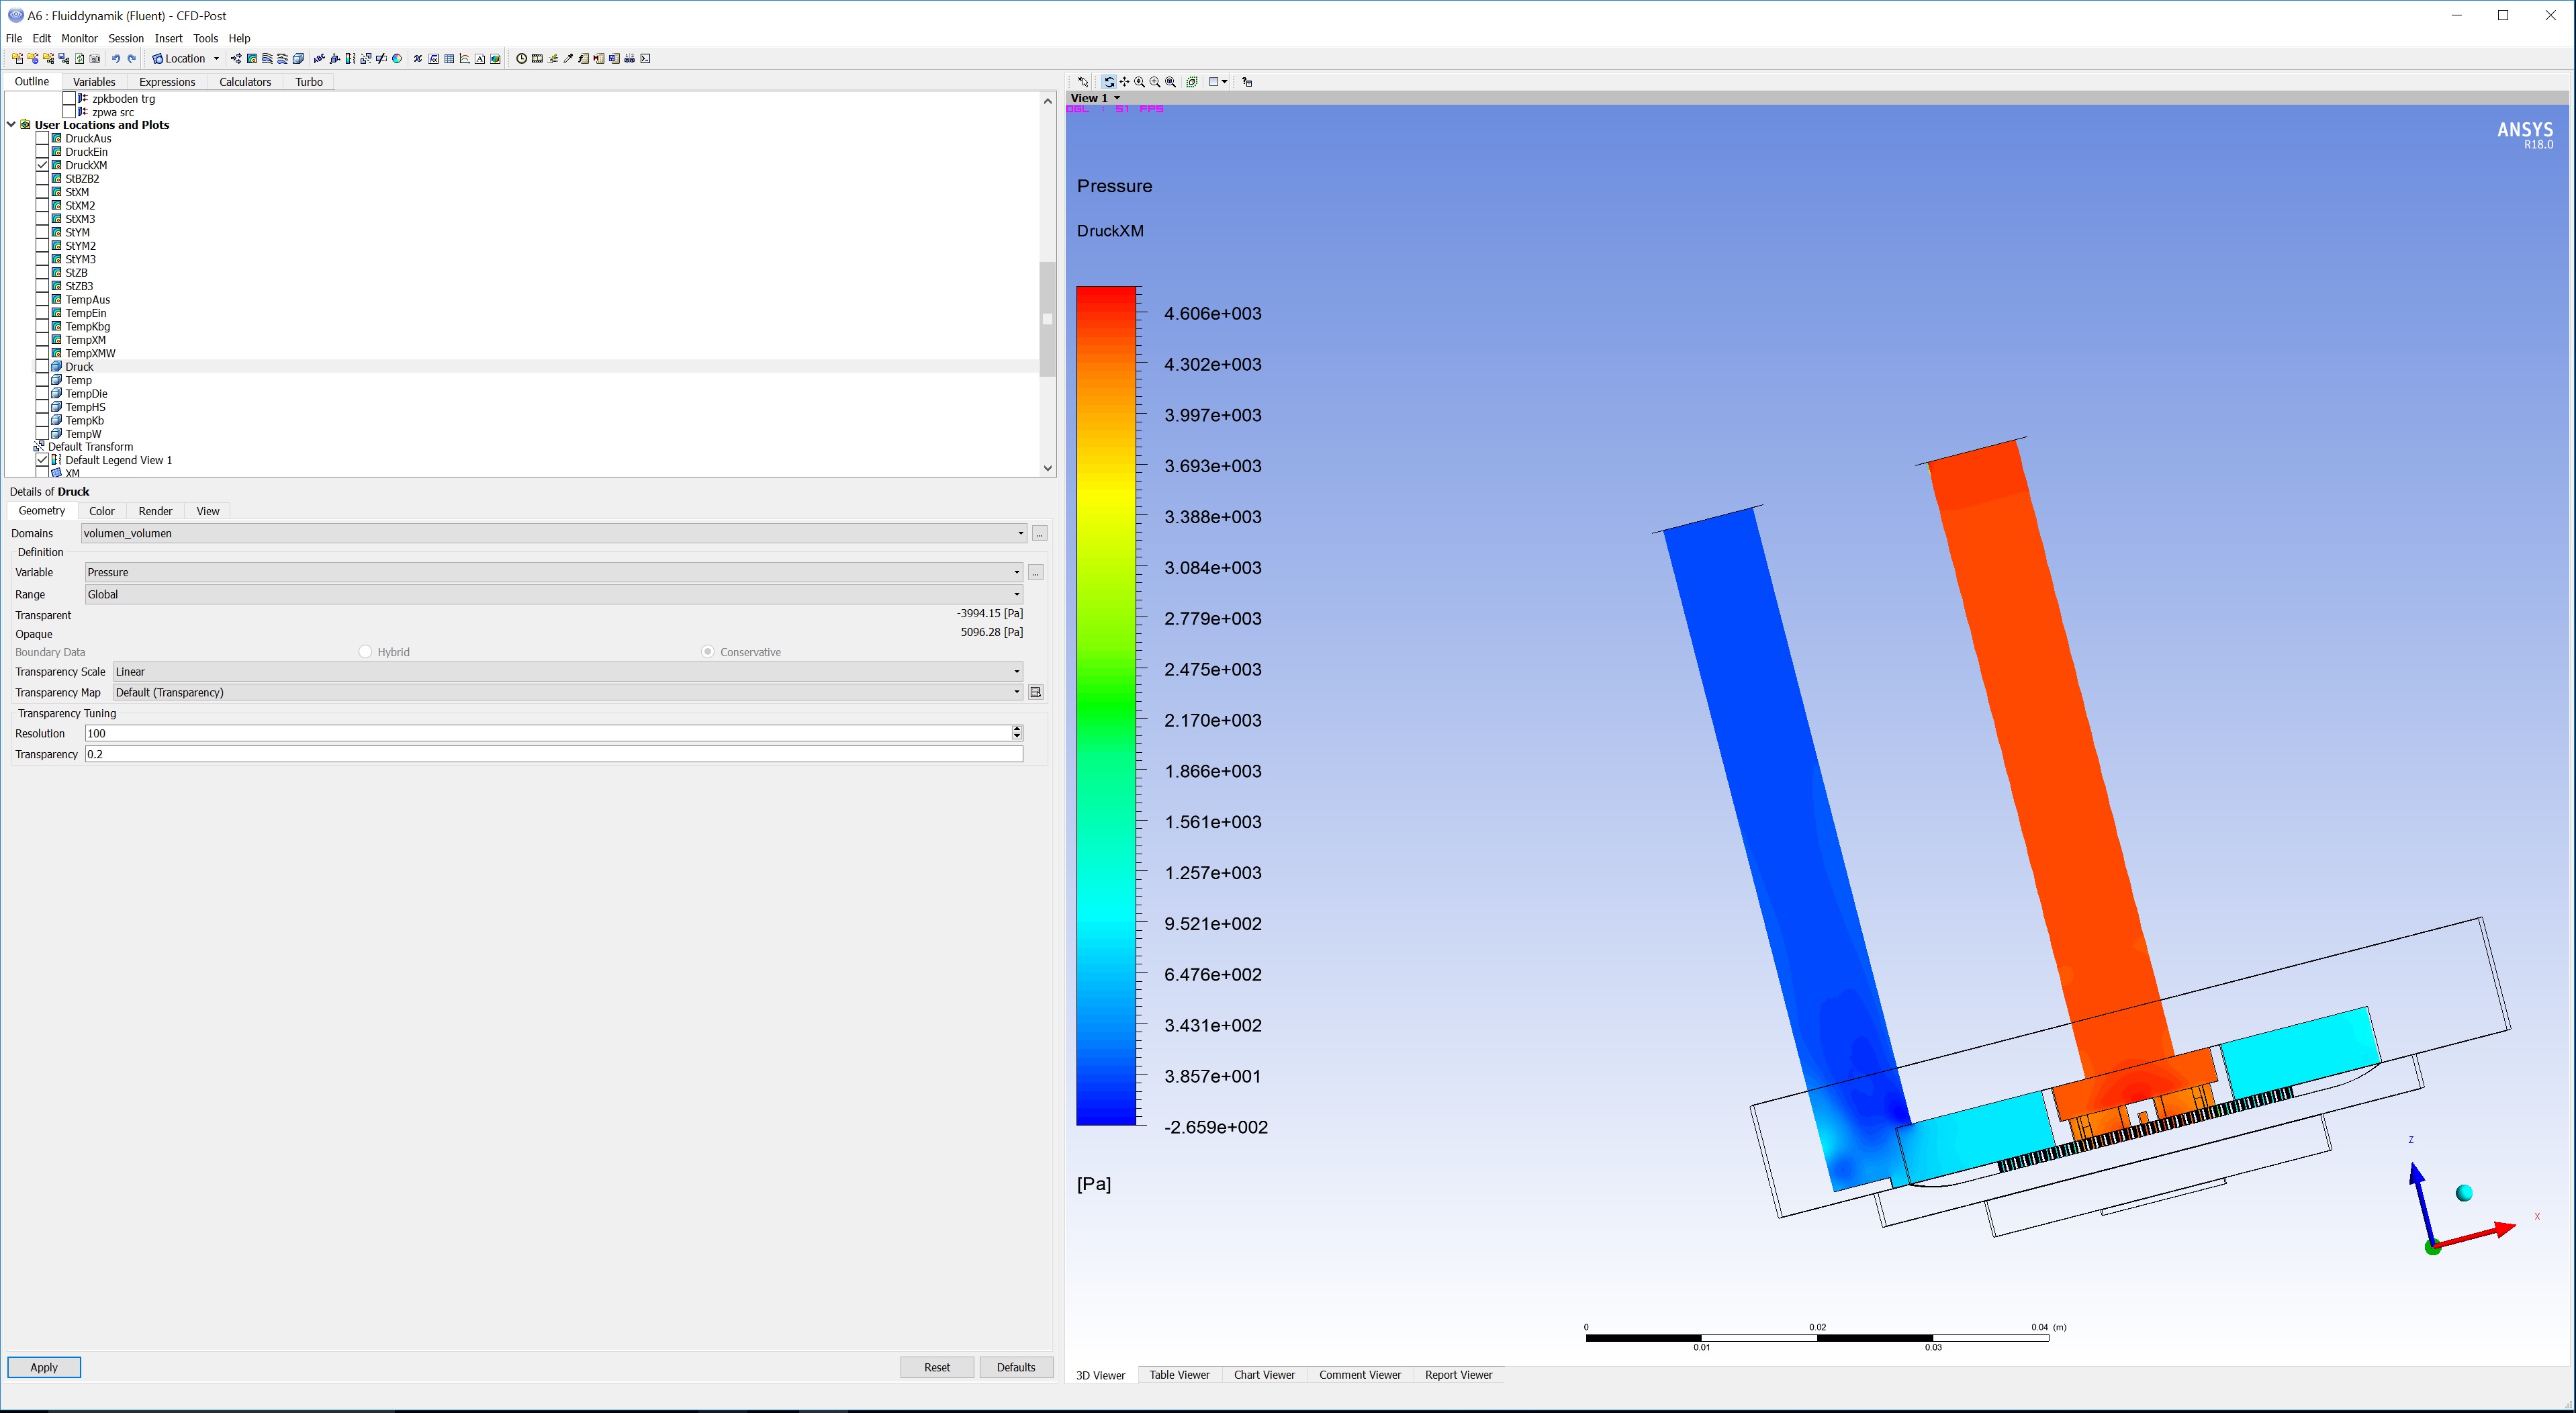2576x1413 pixels.
Task: Open the Timestep Selector clock icon
Action: [521, 59]
